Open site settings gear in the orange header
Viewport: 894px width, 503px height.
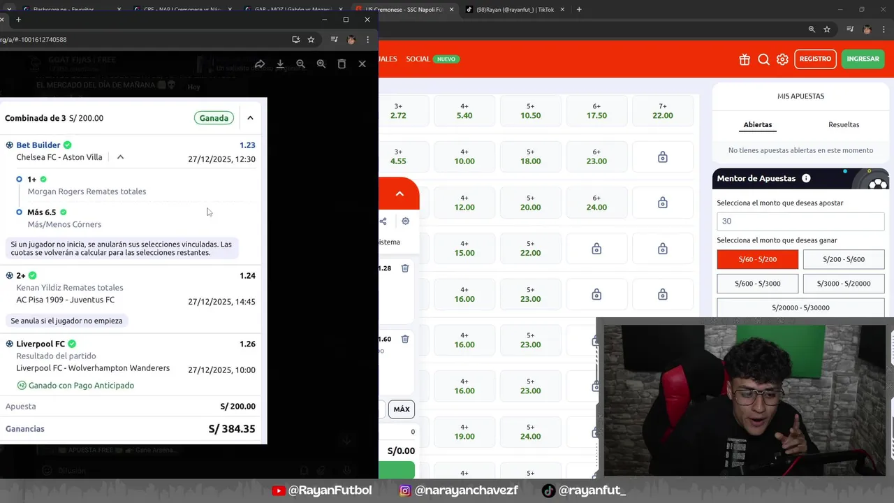pos(783,59)
